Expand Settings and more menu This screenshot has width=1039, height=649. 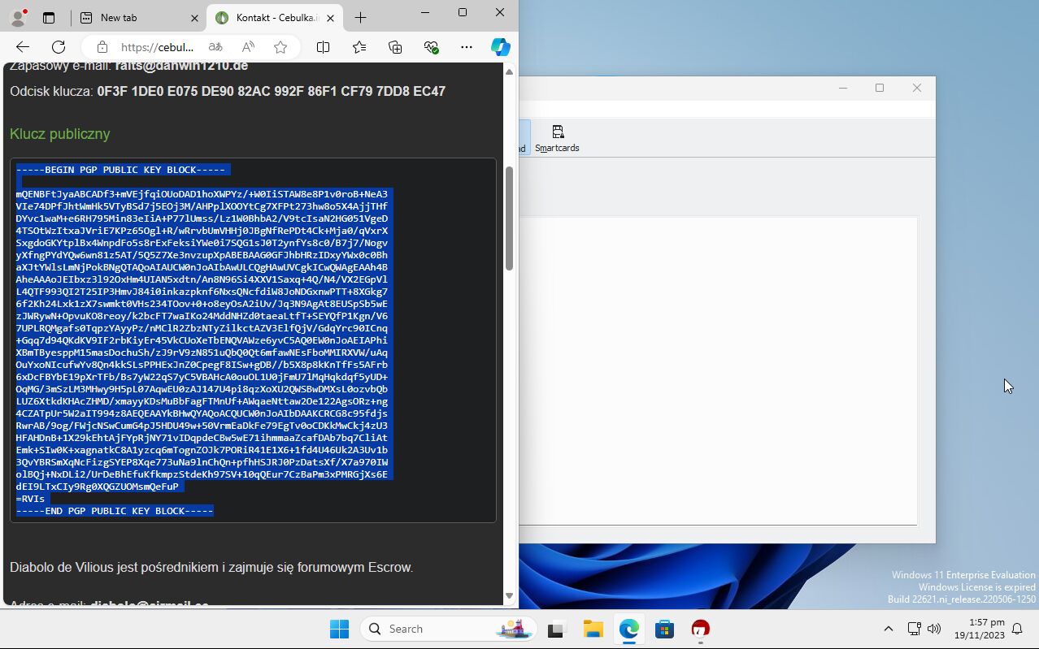pyautogui.click(x=466, y=47)
